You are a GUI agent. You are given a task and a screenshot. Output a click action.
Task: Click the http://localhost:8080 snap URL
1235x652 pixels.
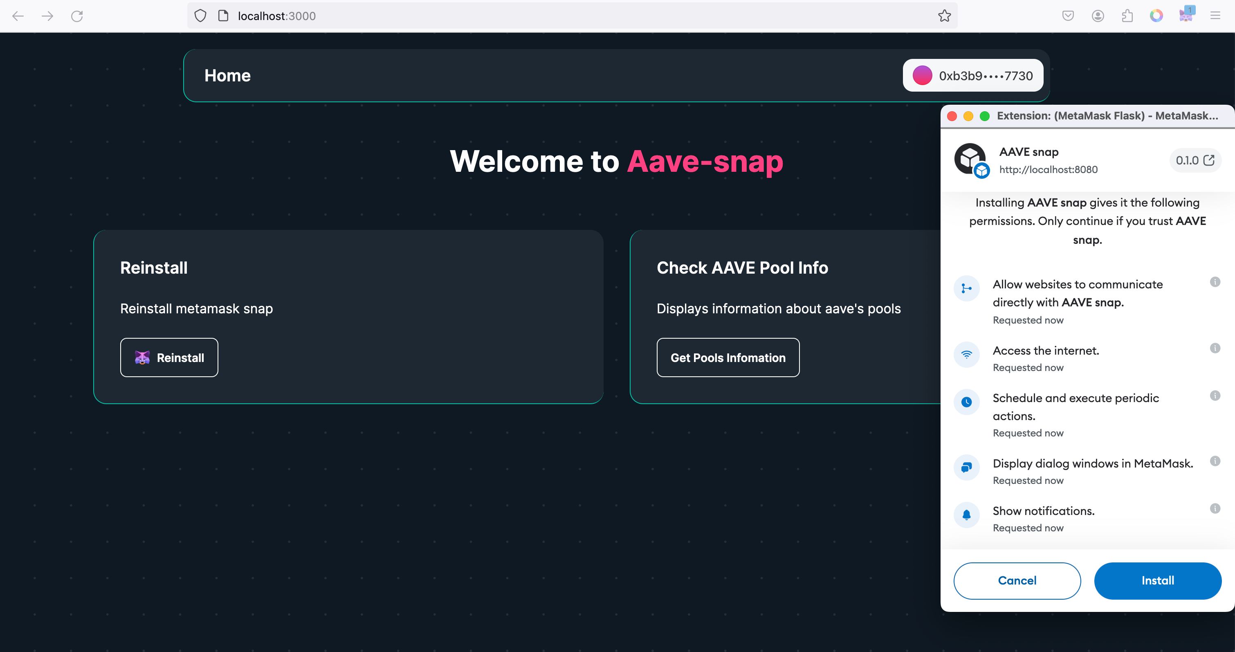tap(1048, 169)
